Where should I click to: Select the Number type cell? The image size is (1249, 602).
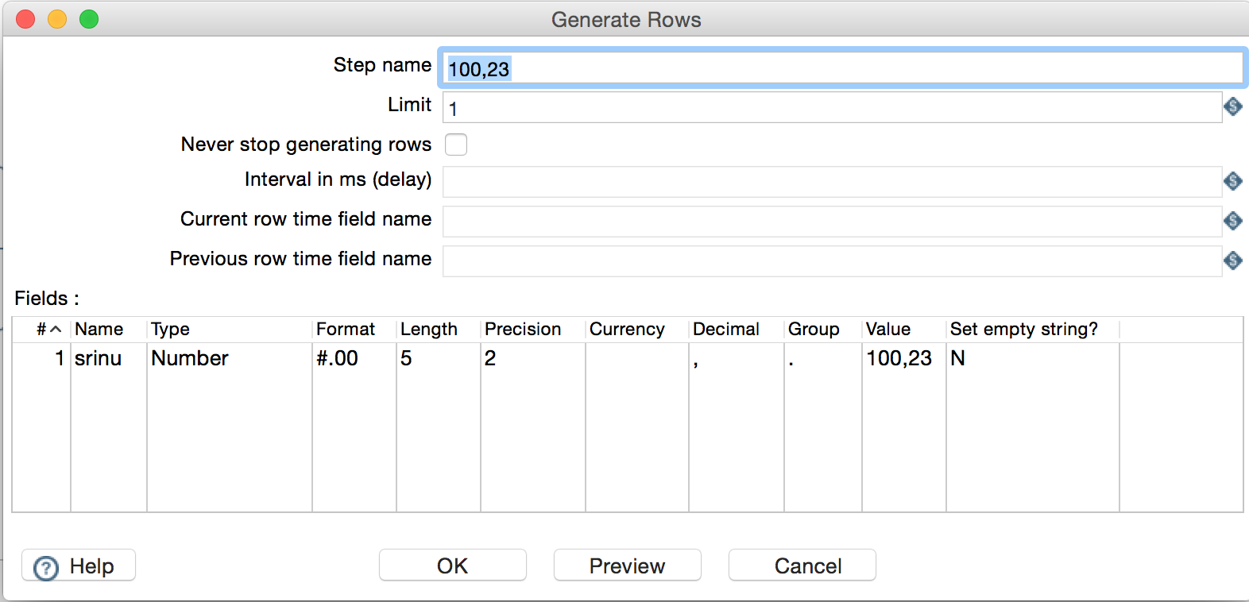(x=230, y=359)
